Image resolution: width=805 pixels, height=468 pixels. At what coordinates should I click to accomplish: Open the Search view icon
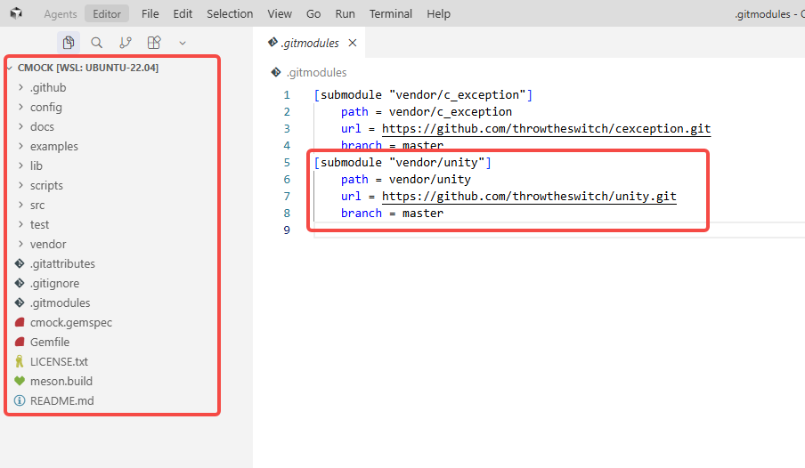[x=97, y=43]
